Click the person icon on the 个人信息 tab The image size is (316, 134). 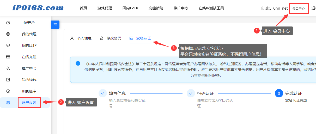(72, 38)
